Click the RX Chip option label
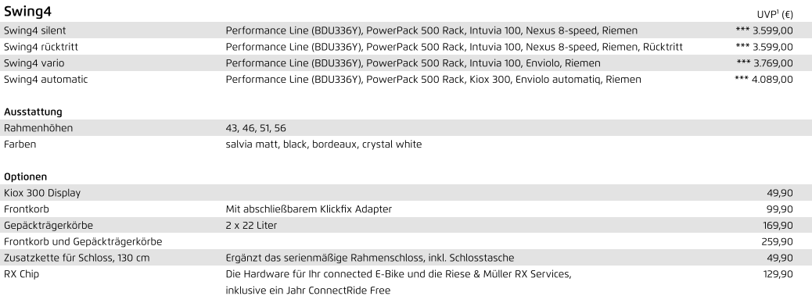Screen dimensions: 812x296 [x=21, y=274]
